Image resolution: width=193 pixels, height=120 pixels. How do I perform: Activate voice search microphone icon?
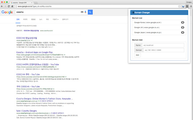pos(85,12)
